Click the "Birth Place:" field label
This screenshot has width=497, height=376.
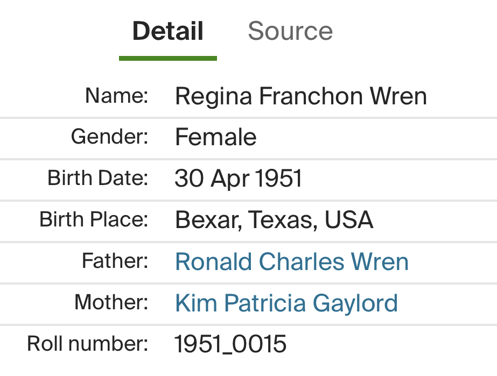[94, 219]
